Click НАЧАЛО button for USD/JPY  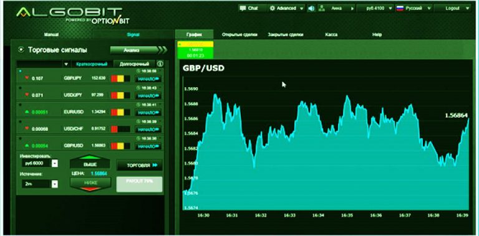148,96
